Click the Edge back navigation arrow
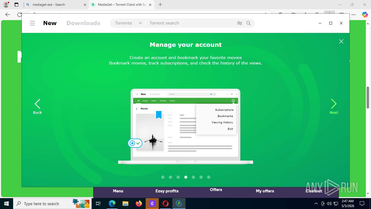This screenshot has width=371, height=209. [8, 15]
